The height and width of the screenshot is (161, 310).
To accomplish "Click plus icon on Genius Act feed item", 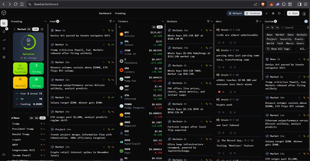I will point(104,30).
